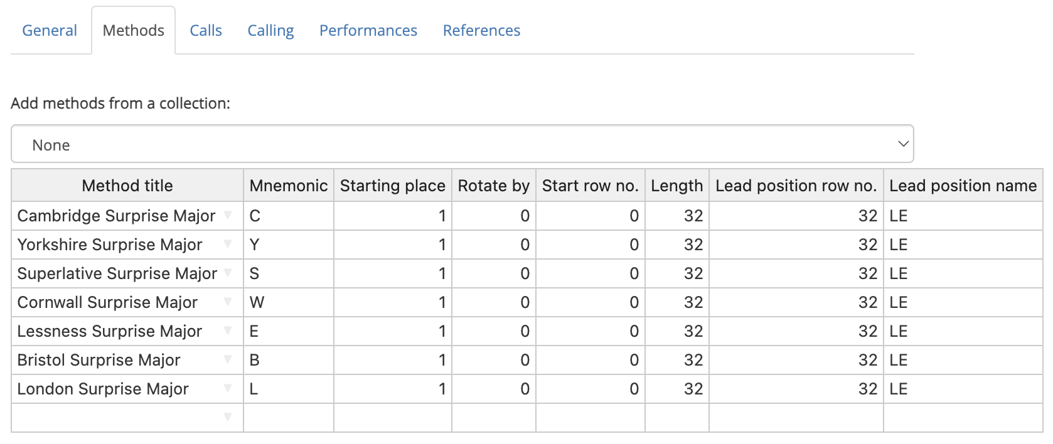View the References tab
Screen dimensions: 1053x444
(481, 30)
